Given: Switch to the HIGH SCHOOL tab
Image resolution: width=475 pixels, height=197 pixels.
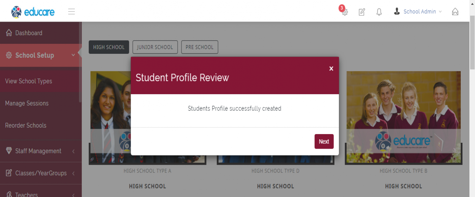Looking at the screenshot, I should [109, 47].
